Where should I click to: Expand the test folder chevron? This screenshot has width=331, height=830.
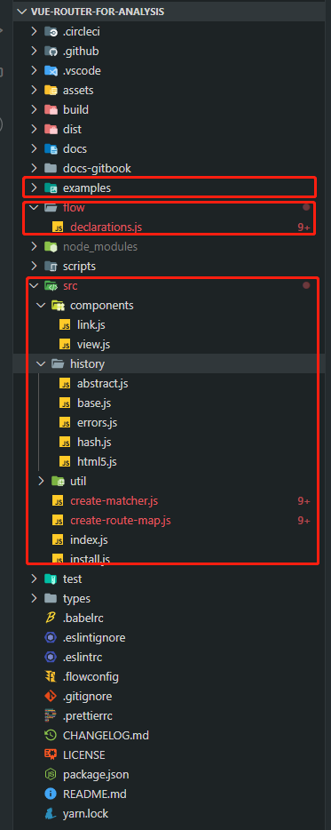34,579
